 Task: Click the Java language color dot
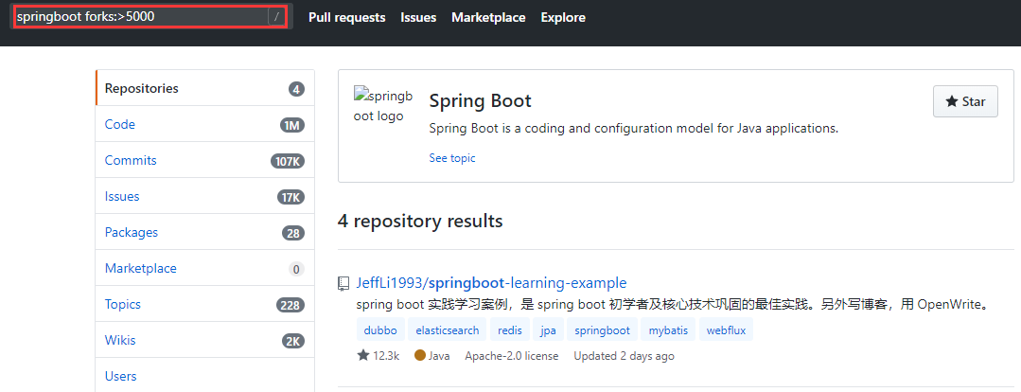coord(420,355)
